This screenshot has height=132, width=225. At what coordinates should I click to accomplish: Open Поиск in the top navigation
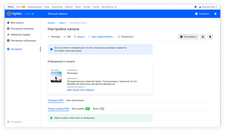(x=78, y=7)
